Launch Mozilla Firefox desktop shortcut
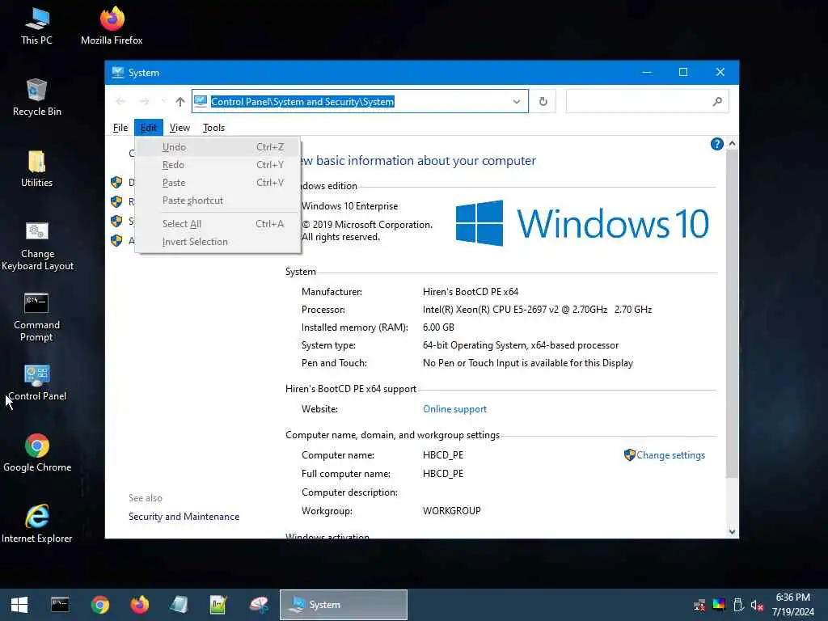Viewport: 828px width, 621px height. (112, 26)
